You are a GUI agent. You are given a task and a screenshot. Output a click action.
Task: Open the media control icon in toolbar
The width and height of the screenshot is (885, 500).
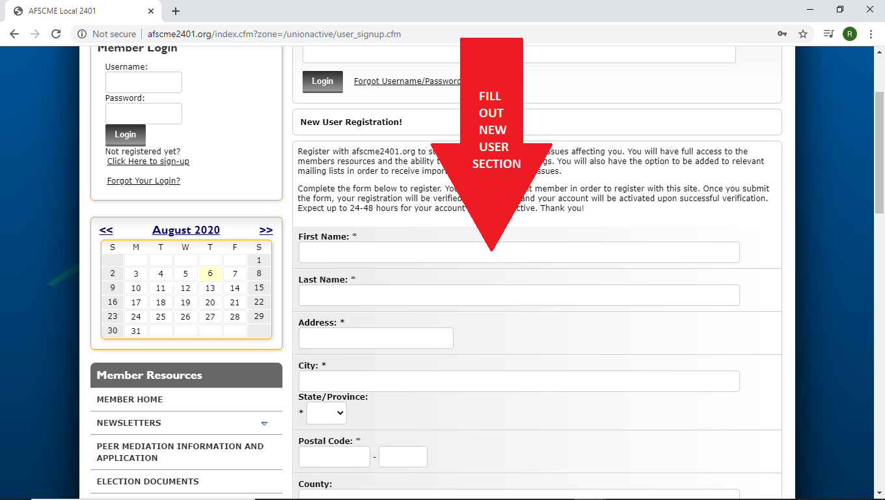[x=828, y=34]
